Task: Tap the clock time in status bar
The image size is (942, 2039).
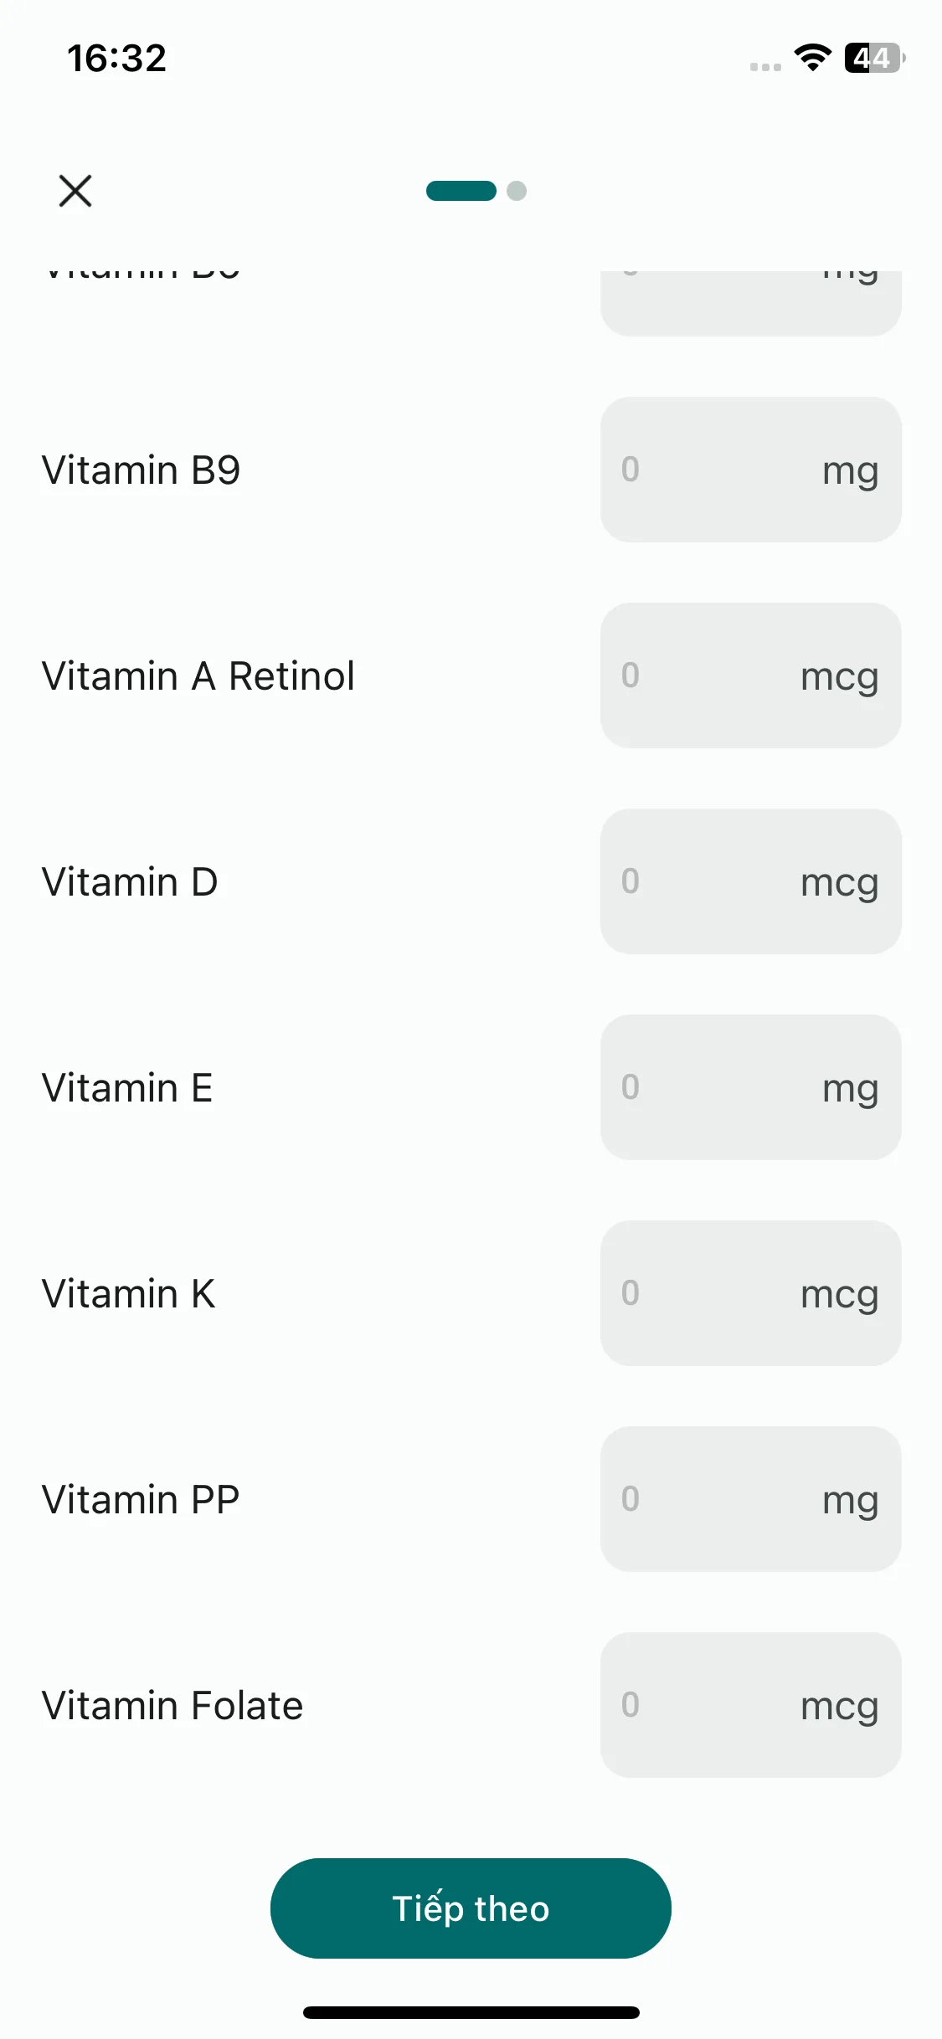Action: pyautogui.click(x=117, y=58)
